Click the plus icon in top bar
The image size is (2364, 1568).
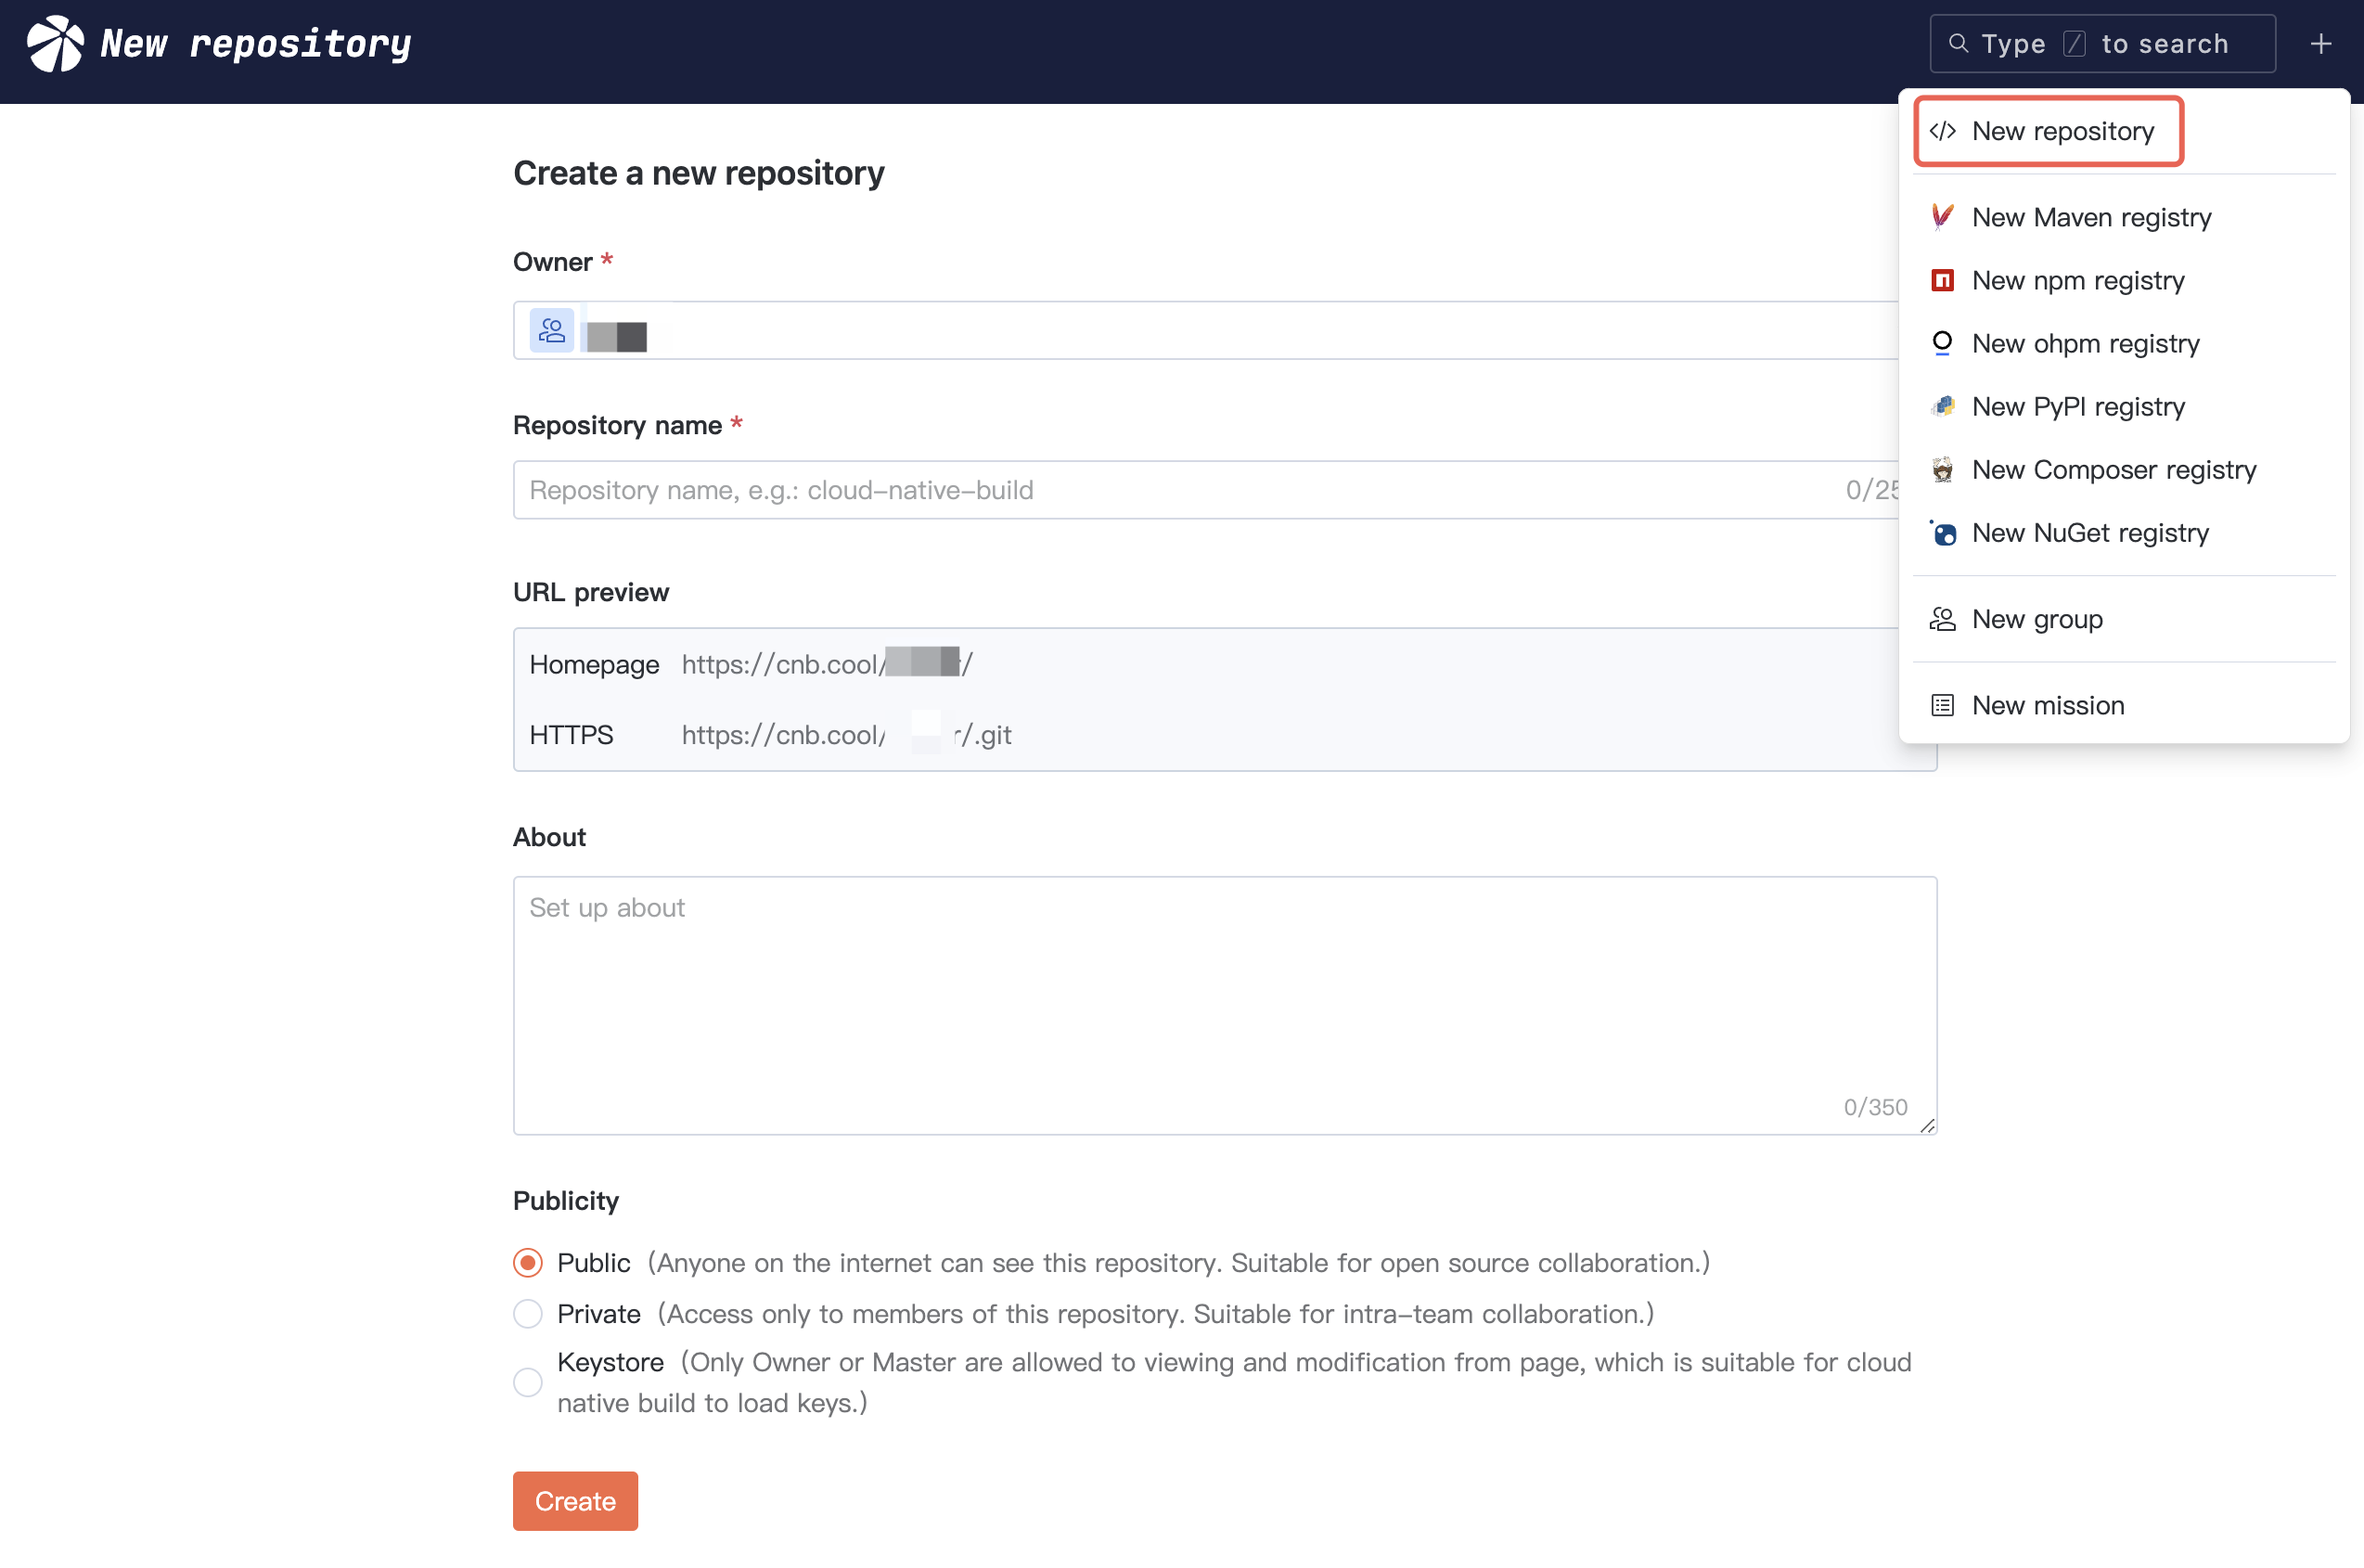pyautogui.click(x=2320, y=44)
